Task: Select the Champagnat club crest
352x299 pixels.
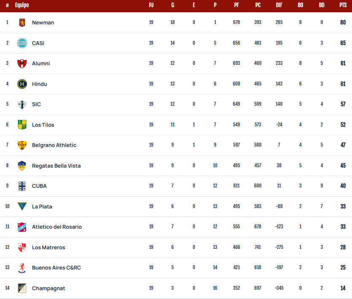Action: pyautogui.click(x=22, y=288)
